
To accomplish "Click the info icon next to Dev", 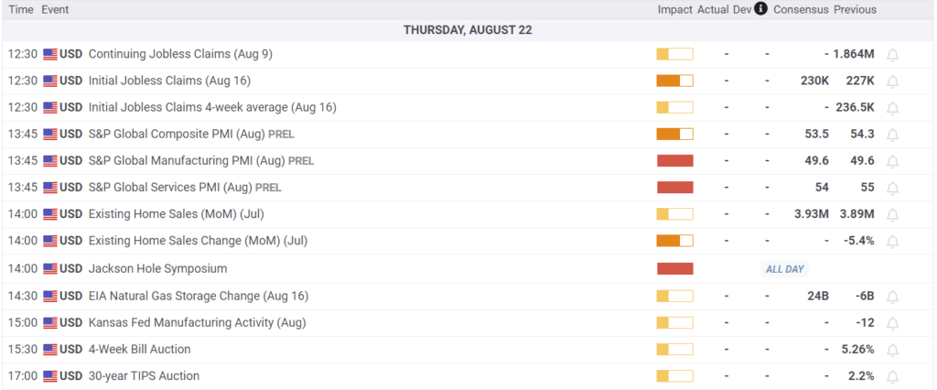I will [x=760, y=9].
